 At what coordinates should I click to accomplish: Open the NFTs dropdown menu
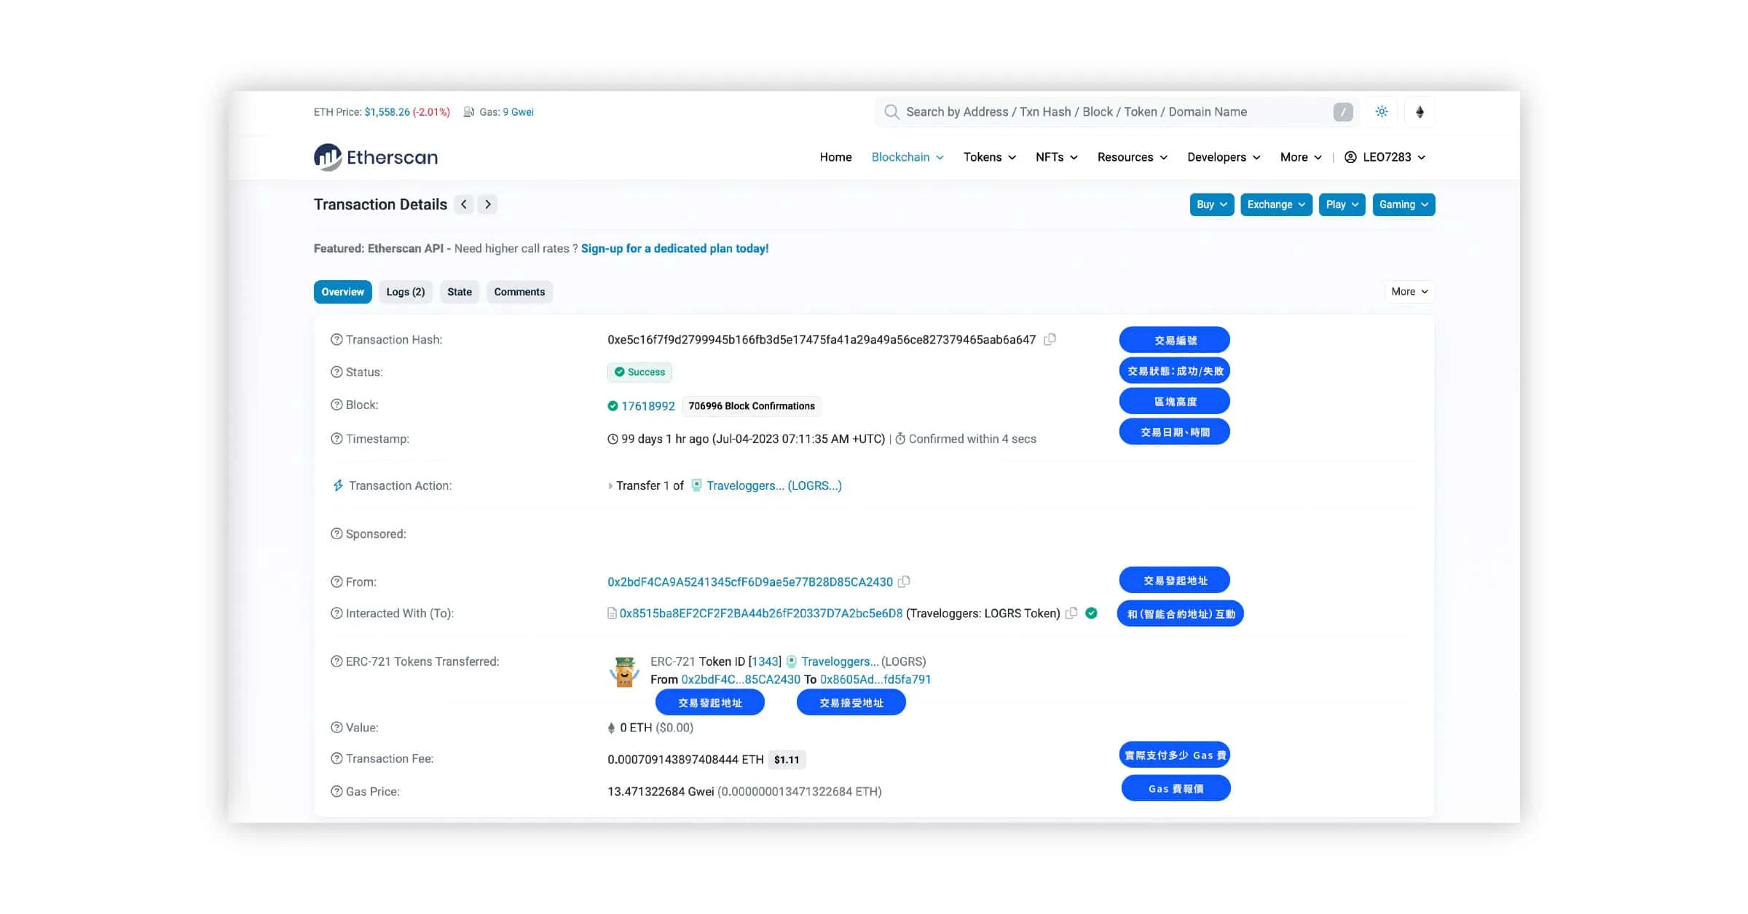(1057, 157)
